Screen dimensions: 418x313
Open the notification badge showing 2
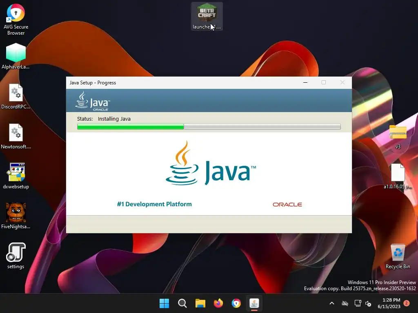(x=407, y=303)
